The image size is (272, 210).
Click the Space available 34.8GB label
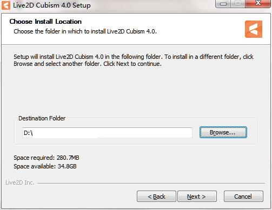tap(45, 166)
